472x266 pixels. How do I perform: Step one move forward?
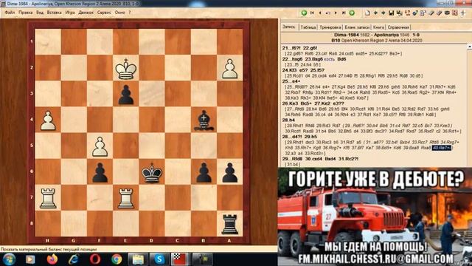[x=336, y=13]
